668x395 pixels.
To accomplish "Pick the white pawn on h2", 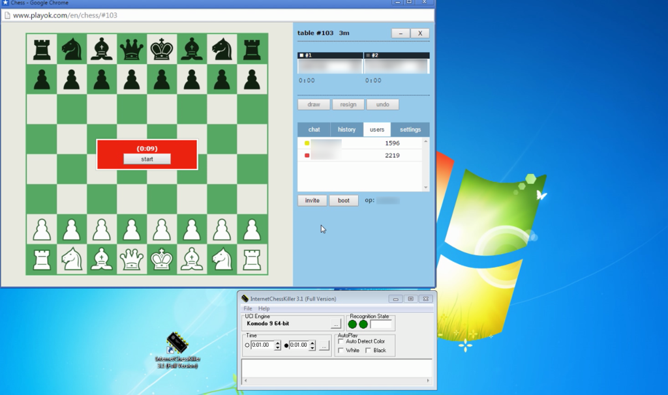I will click(252, 230).
